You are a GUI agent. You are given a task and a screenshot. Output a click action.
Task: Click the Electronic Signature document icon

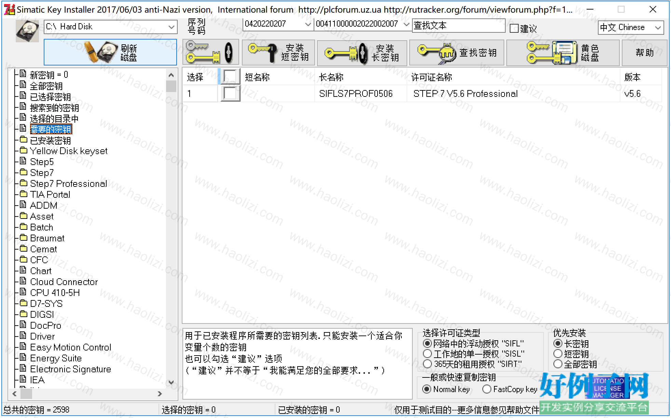pos(23,368)
